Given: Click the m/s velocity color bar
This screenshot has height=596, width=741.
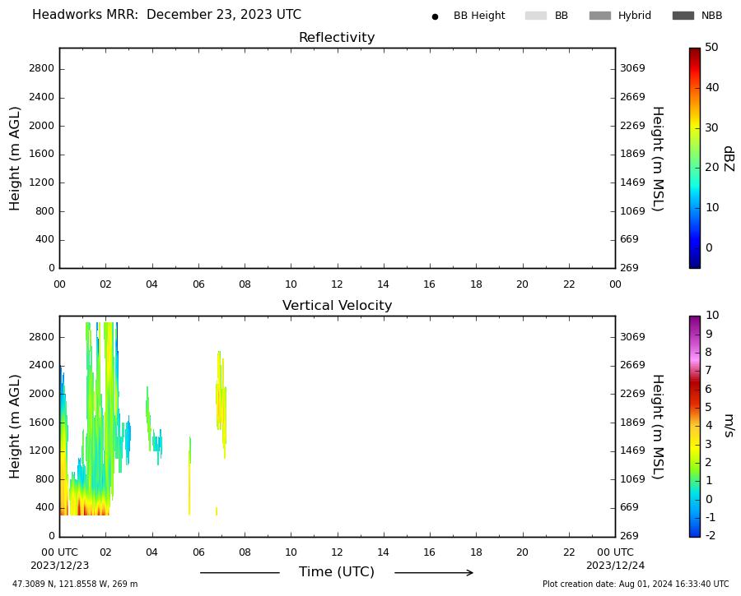Looking at the screenshot, I should pyautogui.click(x=695, y=427).
